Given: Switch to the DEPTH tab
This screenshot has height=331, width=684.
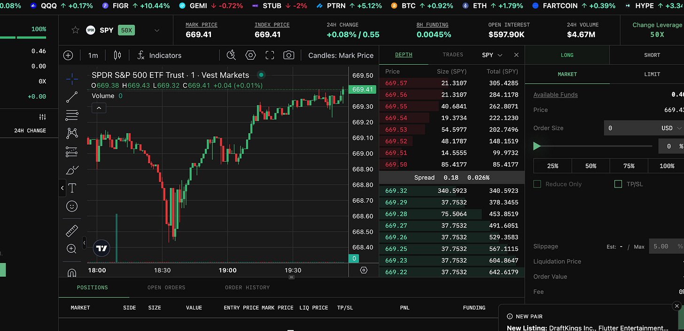Looking at the screenshot, I should click(x=404, y=55).
